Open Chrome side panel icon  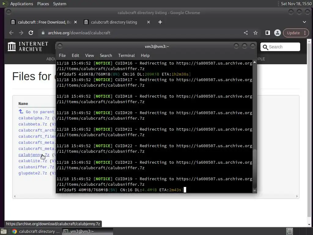click(268, 33)
